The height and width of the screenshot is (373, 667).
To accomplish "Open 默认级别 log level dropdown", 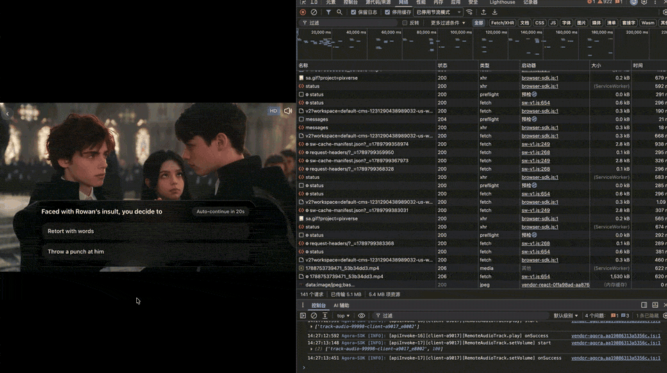I will pyautogui.click(x=566, y=315).
